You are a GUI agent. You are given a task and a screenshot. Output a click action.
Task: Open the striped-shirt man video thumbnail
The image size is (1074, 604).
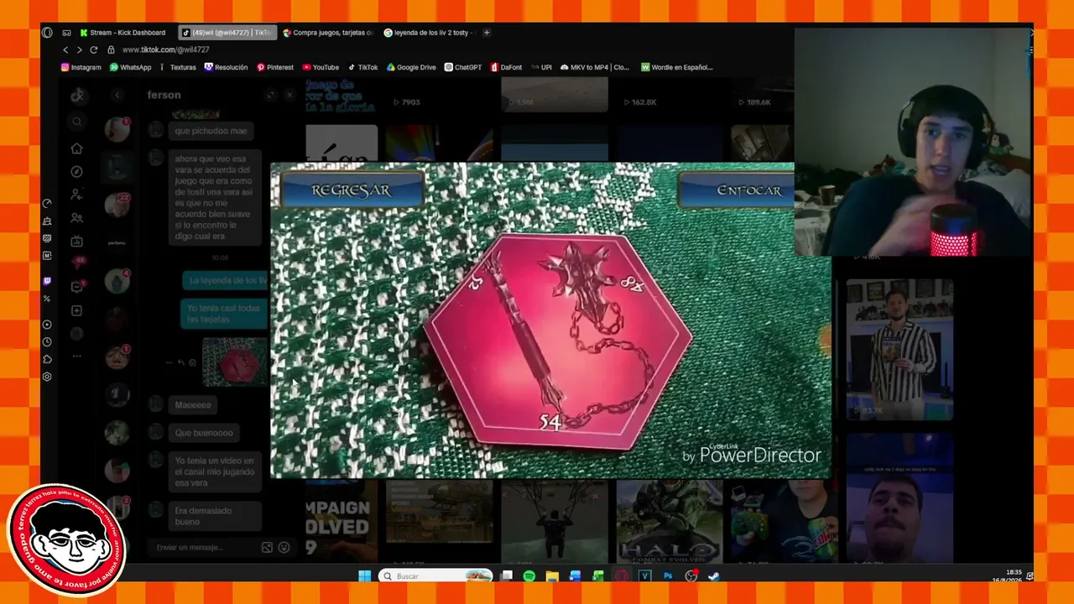click(899, 350)
